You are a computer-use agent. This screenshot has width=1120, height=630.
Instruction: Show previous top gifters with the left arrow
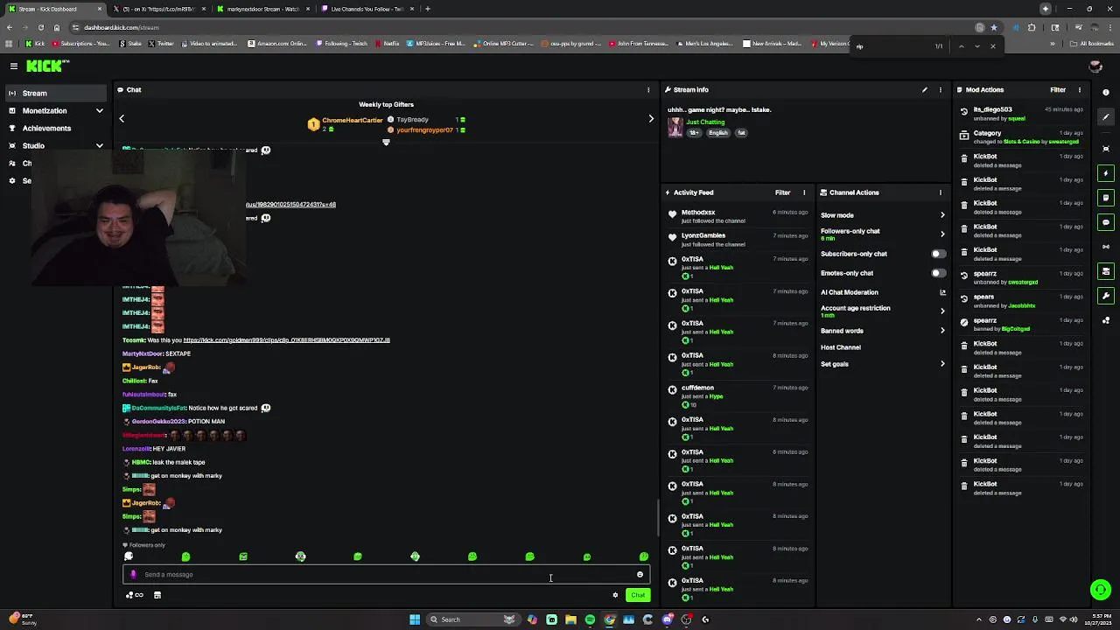pyautogui.click(x=122, y=118)
